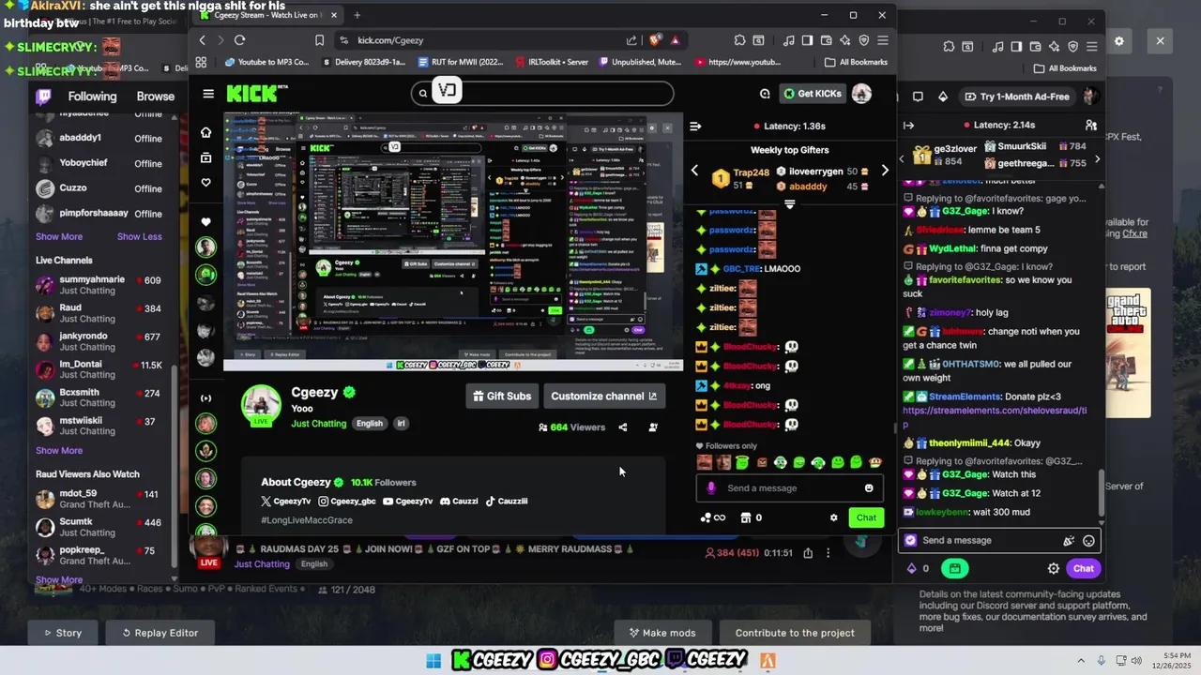Open RUT for MWII bookmark

460,62
